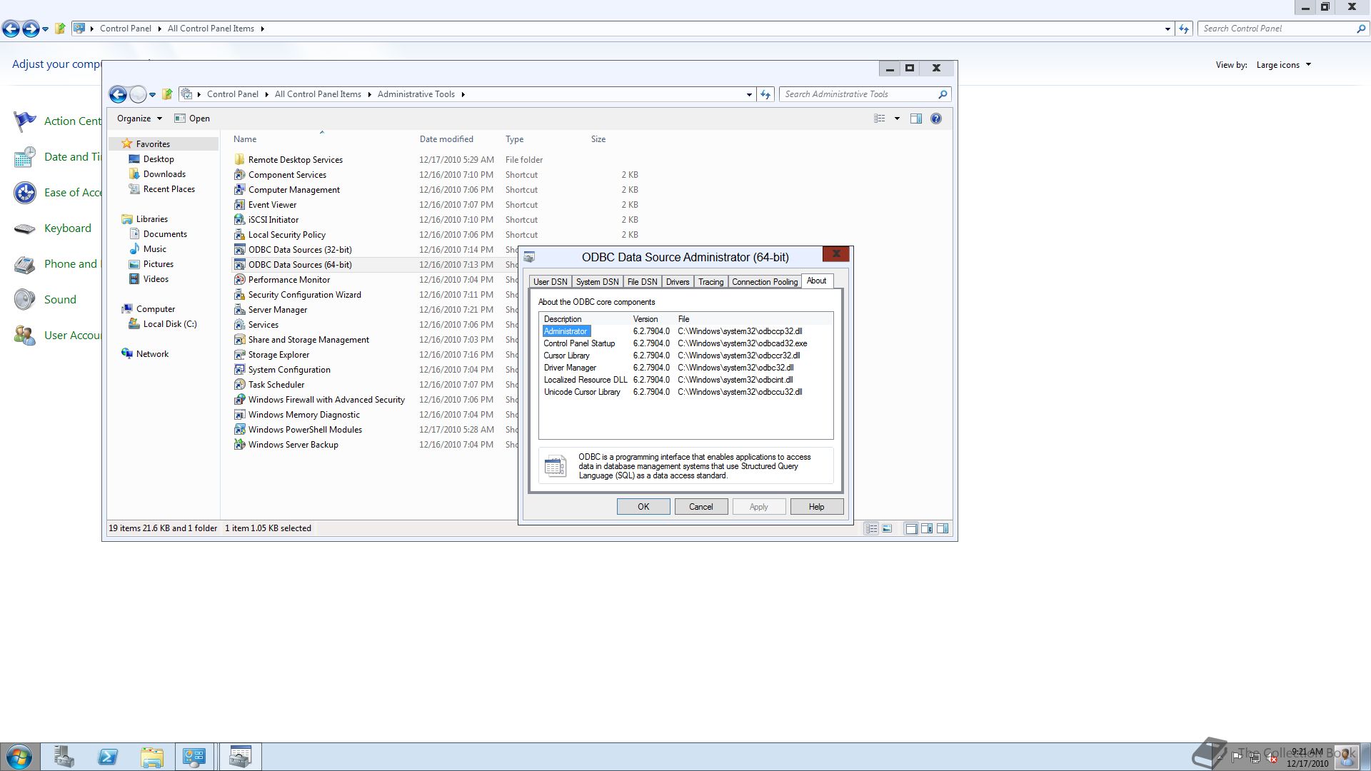This screenshot has width=1371, height=771.
Task: Click OK in the ODBC dialog
Action: (x=643, y=507)
